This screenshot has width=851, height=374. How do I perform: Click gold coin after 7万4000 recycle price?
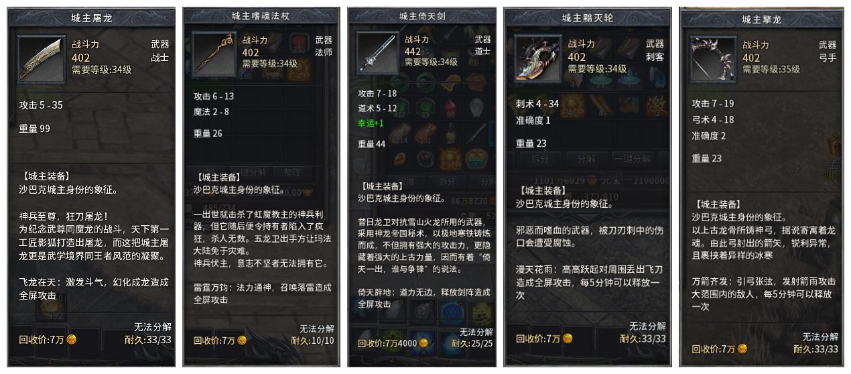point(423,343)
